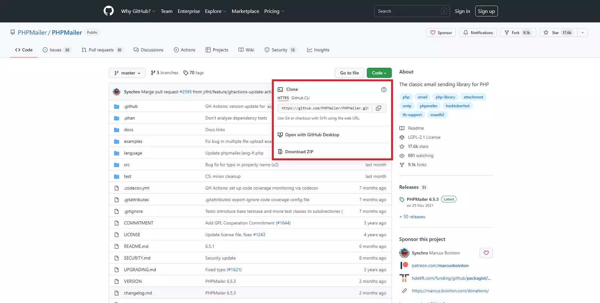This screenshot has height=303, width=600.
Task: Collapse the green Code dropdown button
Action: tap(379, 73)
